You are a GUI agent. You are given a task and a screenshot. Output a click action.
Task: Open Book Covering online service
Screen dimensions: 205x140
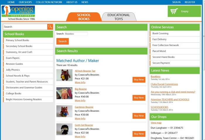click(x=175, y=34)
